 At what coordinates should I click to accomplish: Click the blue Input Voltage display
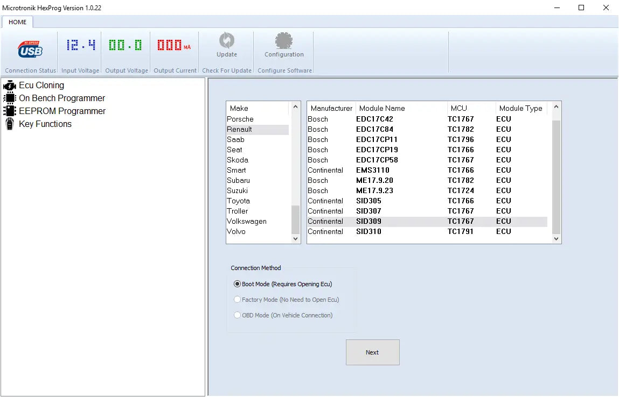[81, 46]
